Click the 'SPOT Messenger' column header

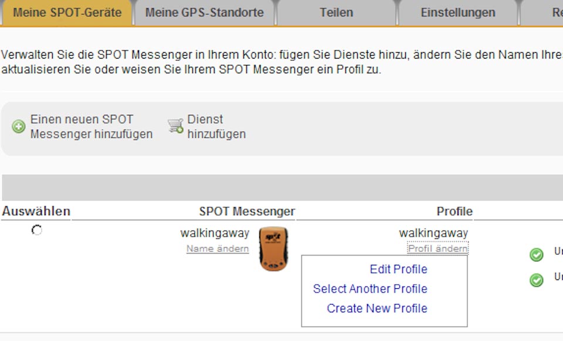247,212
